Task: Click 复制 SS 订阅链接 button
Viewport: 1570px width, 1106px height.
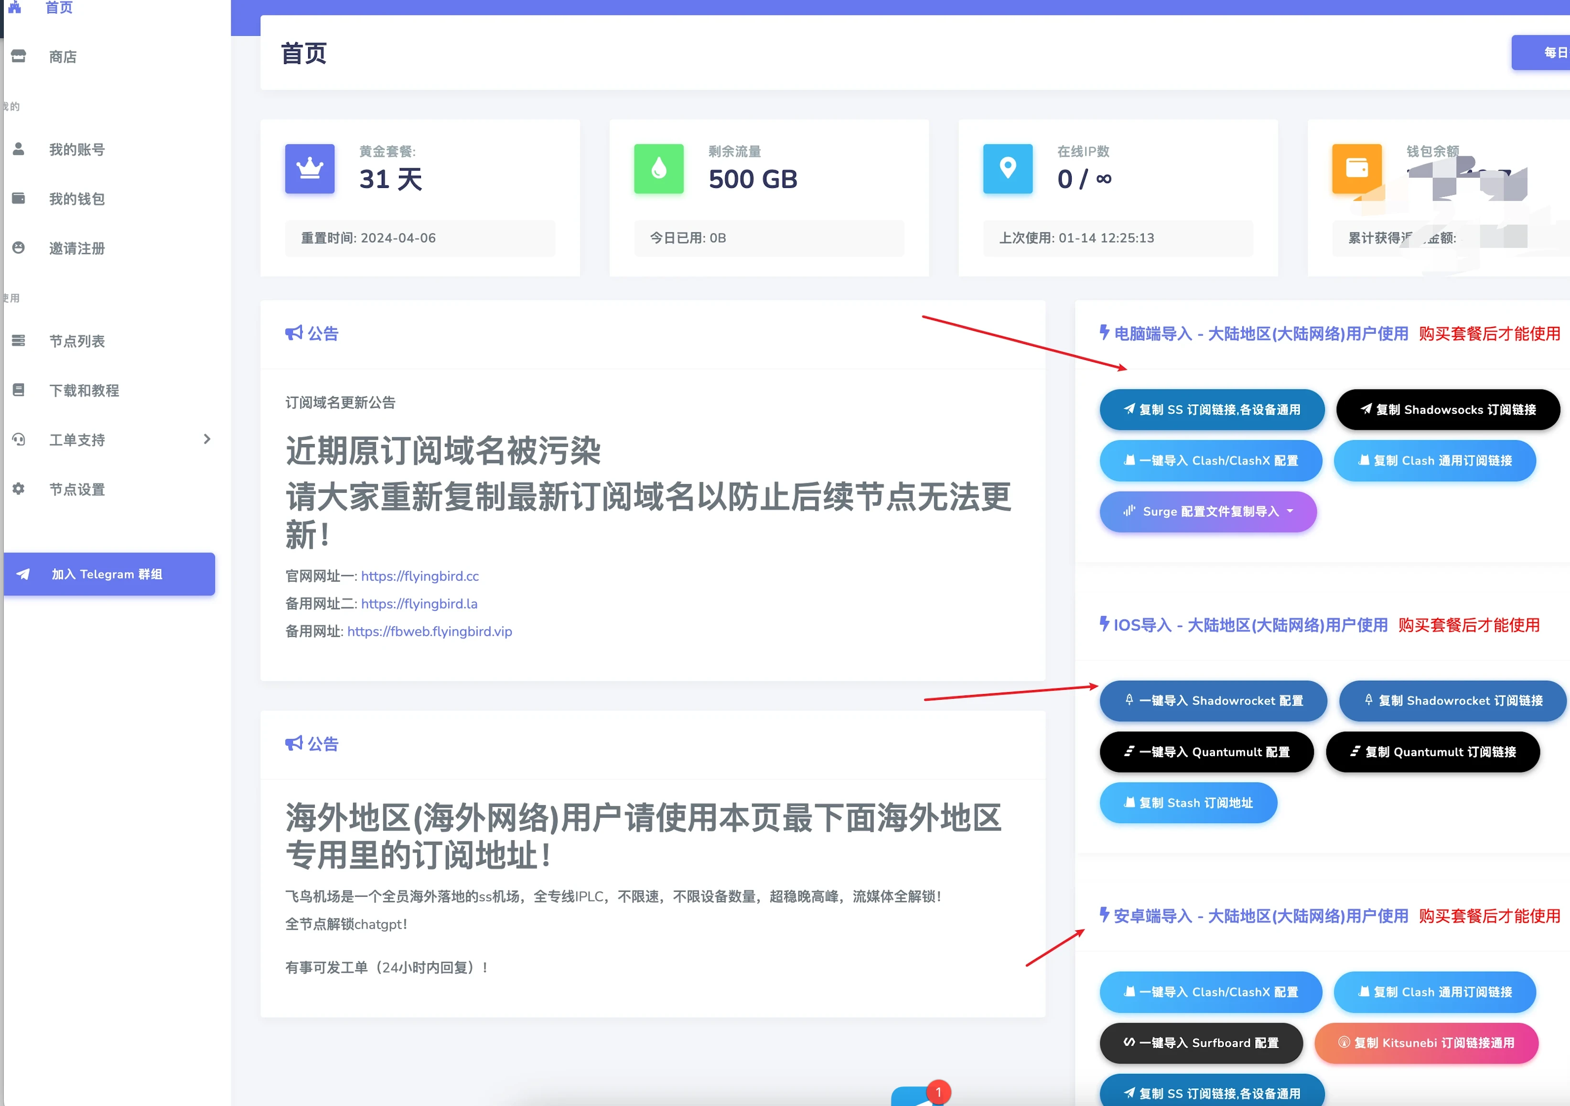Action: 1211,410
